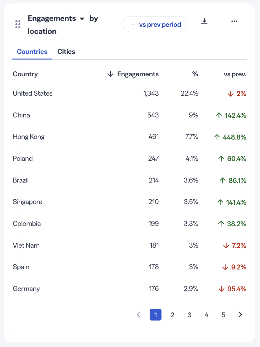The image size is (260, 347).
Task: Select the Countries tab
Action: coord(32,52)
